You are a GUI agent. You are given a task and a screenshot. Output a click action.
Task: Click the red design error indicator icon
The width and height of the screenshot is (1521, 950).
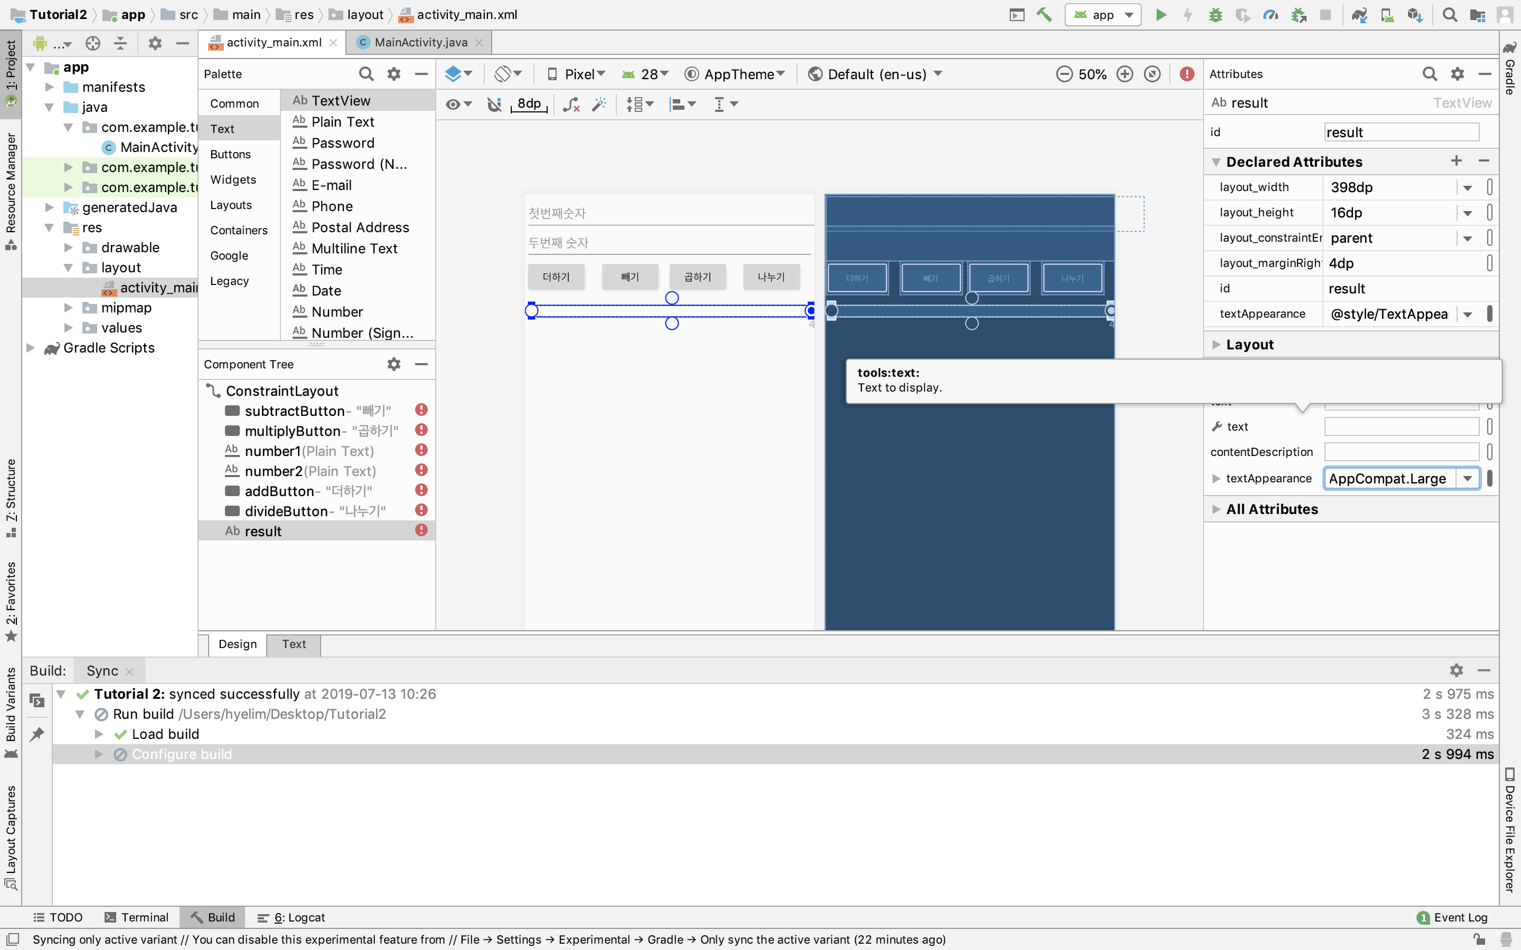1187,74
